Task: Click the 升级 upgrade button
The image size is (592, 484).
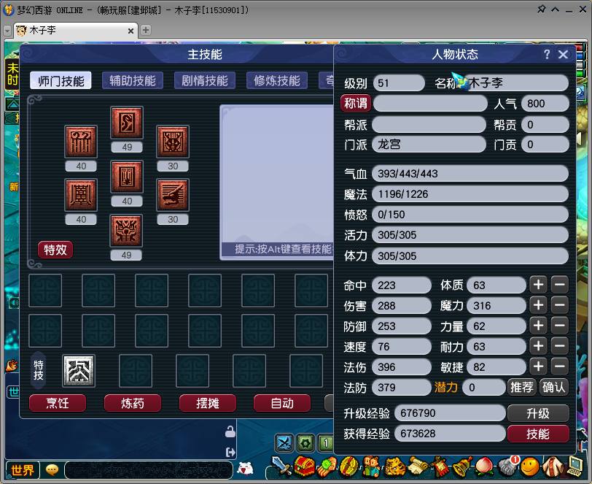Action: click(x=539, y=412)
